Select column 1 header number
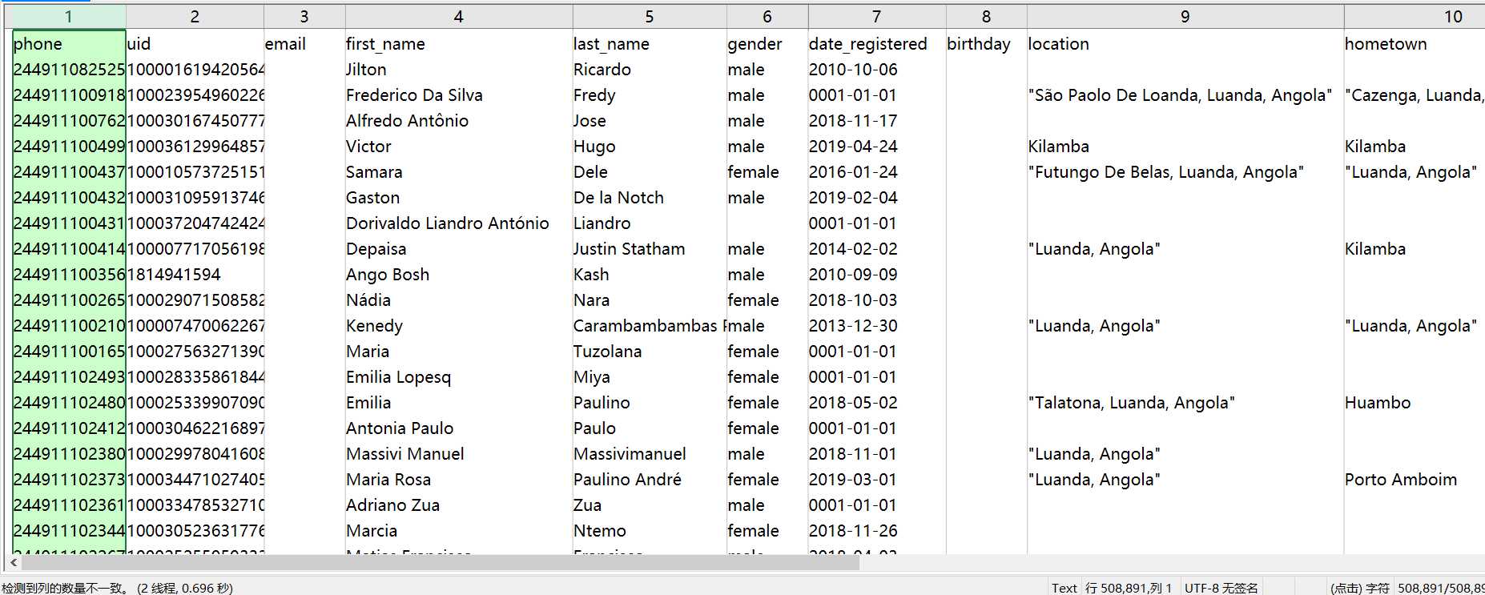The width and height of the screenshot is (1485, 595). [69, 17]
